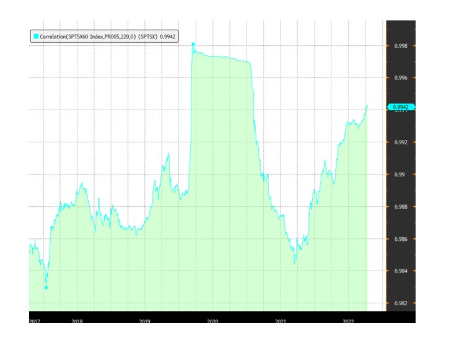Click the line's final data point in 2022
454x343 pixels.
point(367,106)
